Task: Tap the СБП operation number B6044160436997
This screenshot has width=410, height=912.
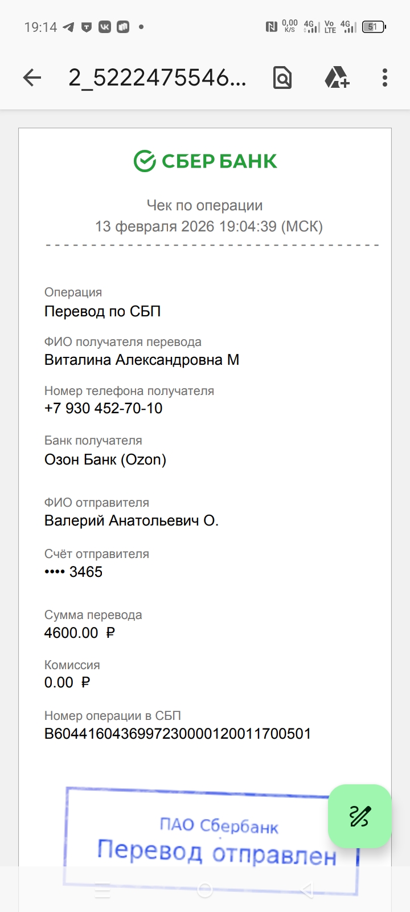Action: coord(178,733)
